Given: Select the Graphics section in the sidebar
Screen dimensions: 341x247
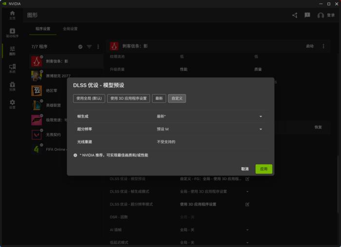Looking at the screenshot, I should (x=12, y=51).
